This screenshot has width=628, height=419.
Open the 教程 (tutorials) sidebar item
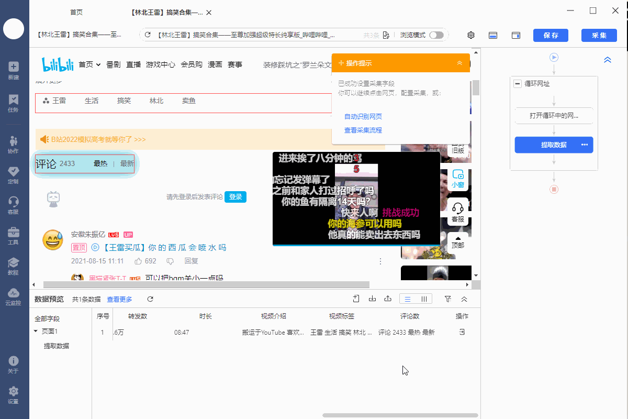pyautogui.click(x=14, y=266)
